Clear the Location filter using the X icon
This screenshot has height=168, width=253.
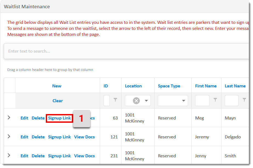click(136, 101)
